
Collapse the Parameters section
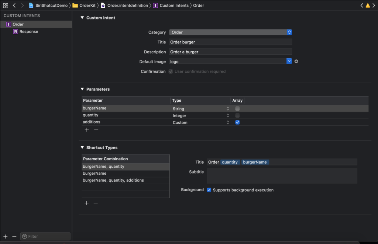tap(82, 89)
